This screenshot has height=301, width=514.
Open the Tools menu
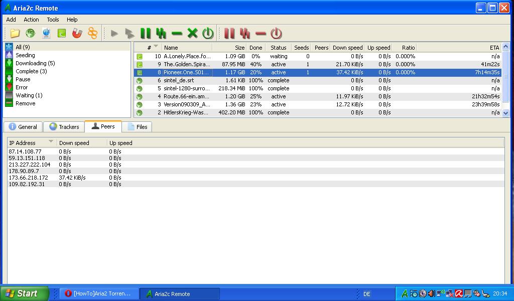tap(53, 20)
